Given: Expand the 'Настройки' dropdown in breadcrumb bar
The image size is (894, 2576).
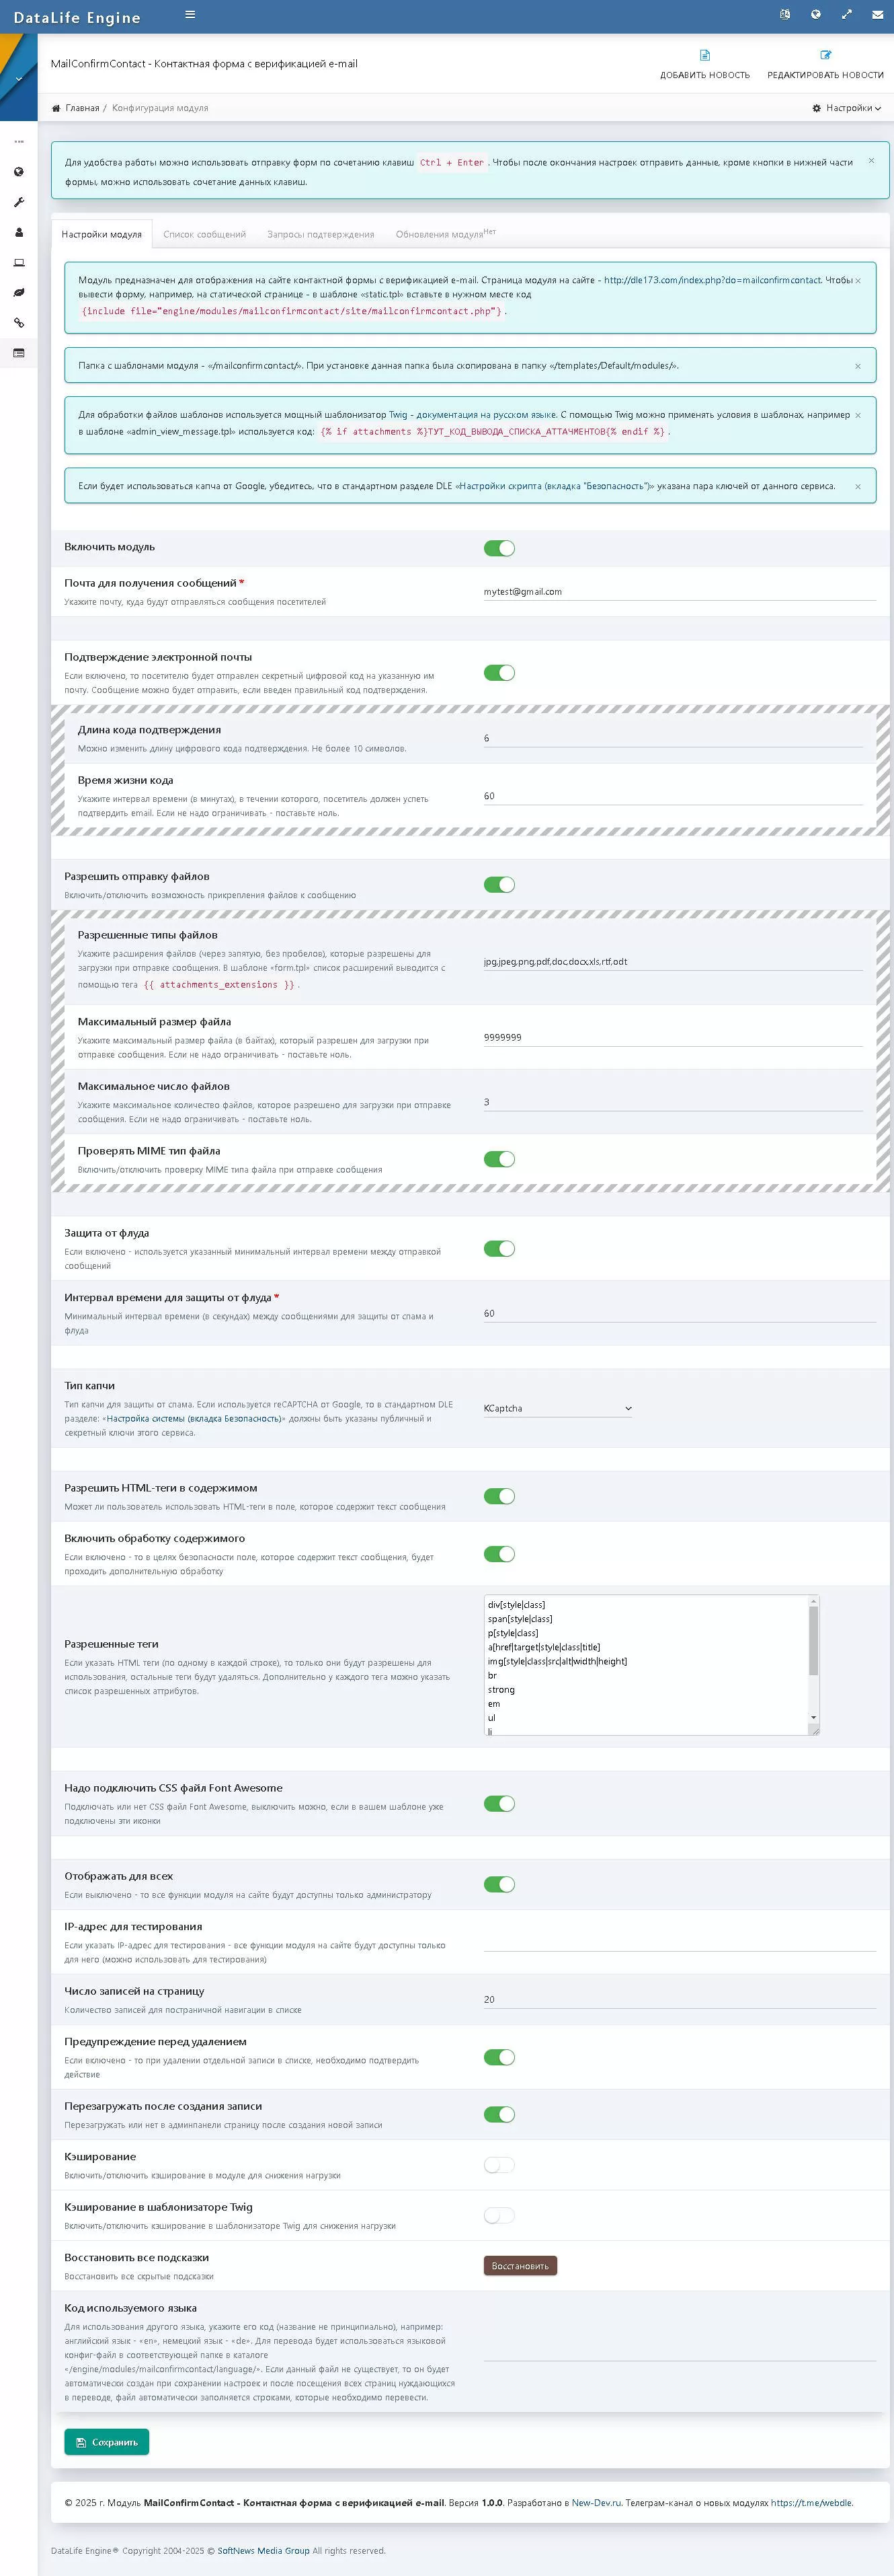Looking at the screenshot, I should pyautogui.click(x=847, y=108).
